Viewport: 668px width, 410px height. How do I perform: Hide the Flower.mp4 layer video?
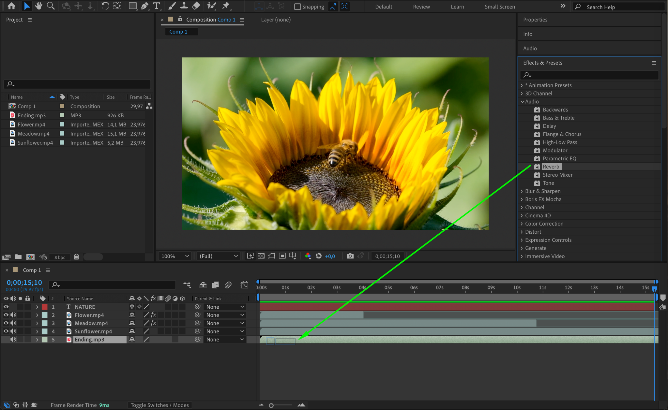point(6,315)
